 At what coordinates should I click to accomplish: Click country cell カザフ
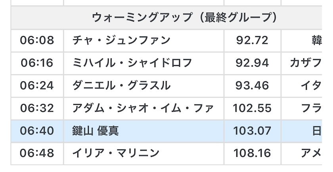click(x=306, y=63)
